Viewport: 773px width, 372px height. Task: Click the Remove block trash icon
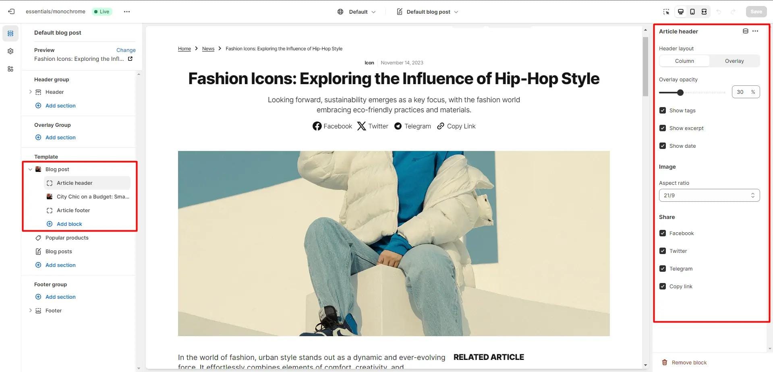tap(665, 362)
